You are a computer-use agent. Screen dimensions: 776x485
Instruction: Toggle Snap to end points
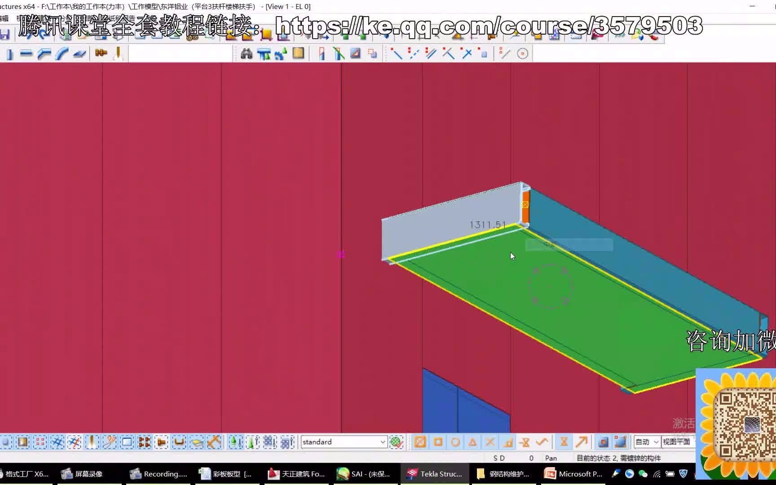(438, 442)
